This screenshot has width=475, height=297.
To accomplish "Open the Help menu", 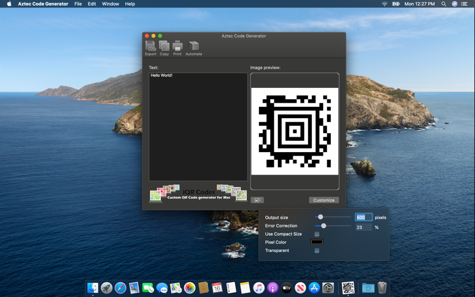I will click(x=130, y=4).
